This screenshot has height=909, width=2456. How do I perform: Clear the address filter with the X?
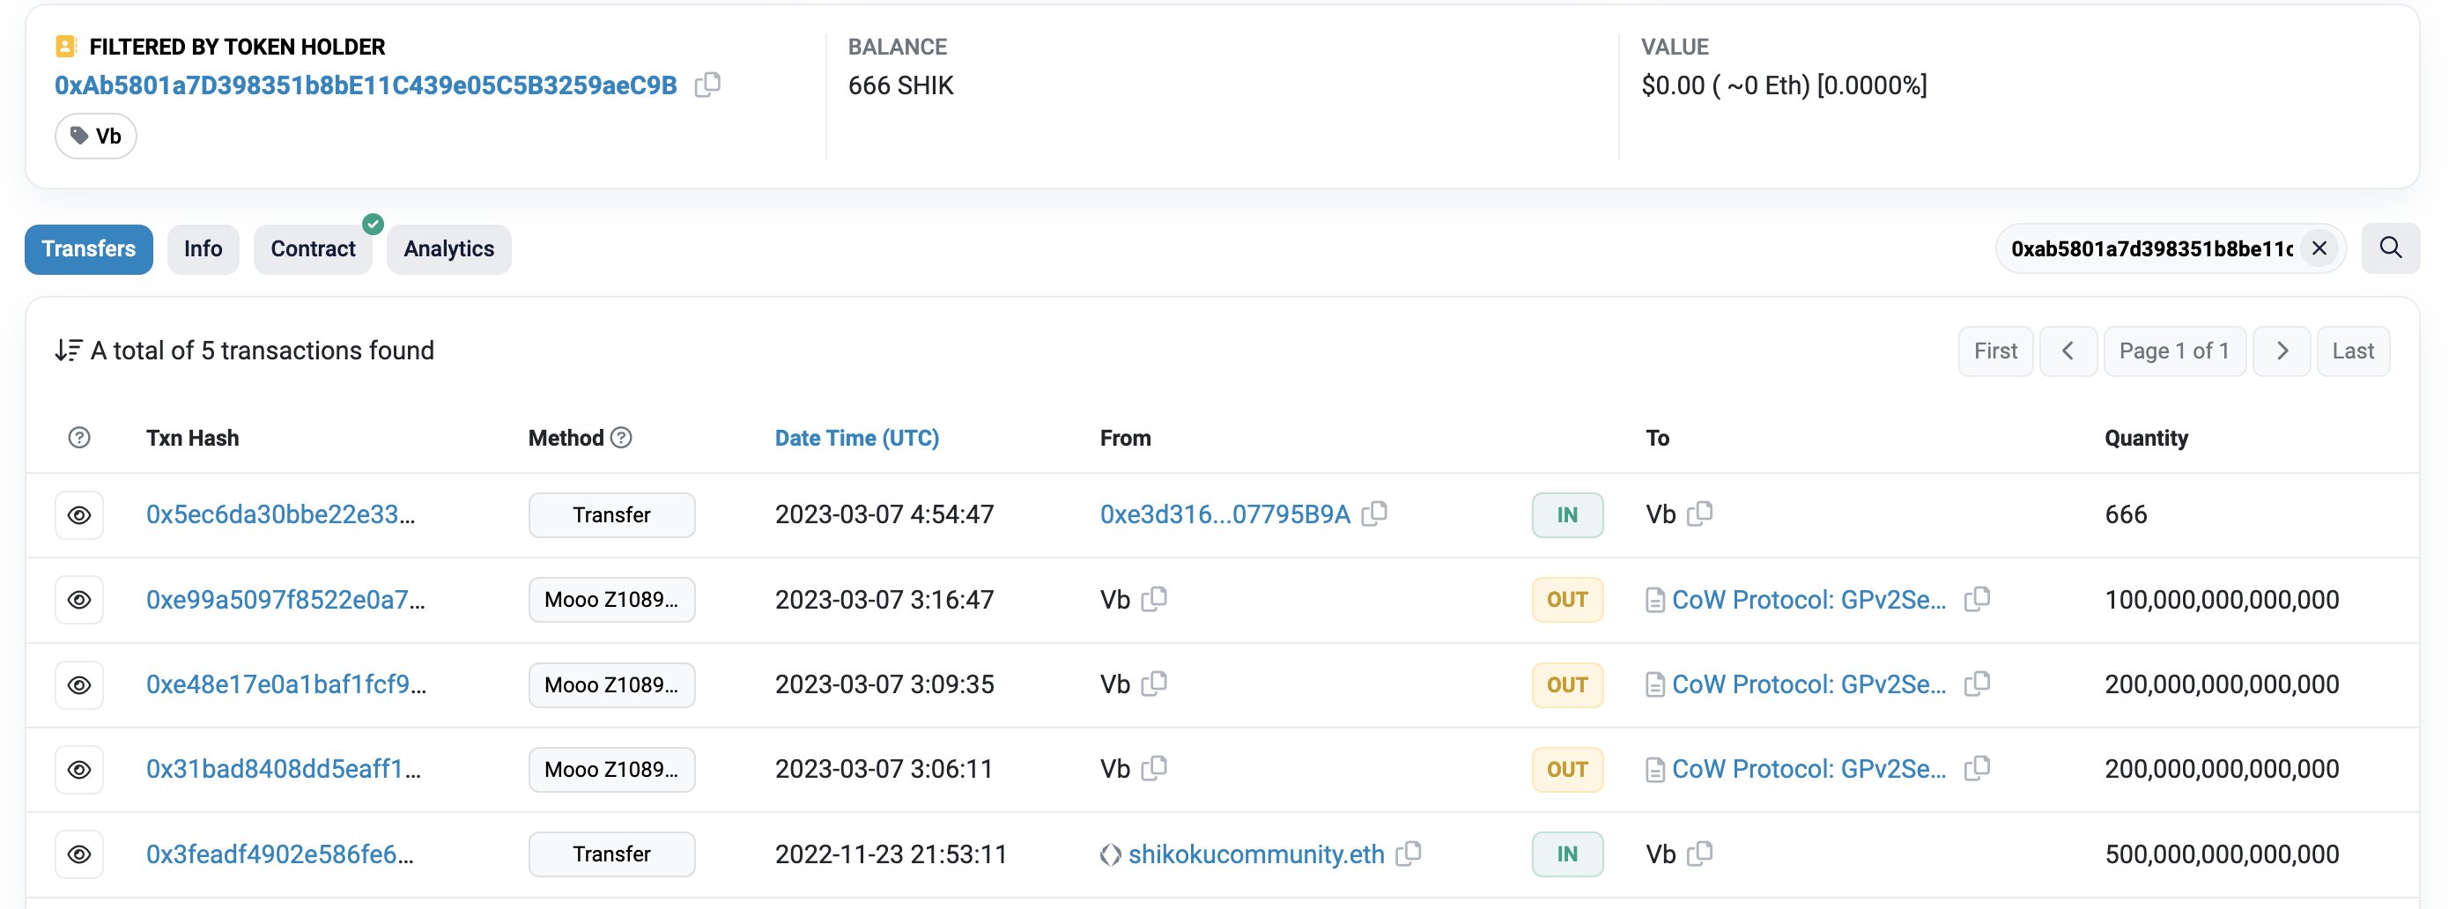[x=2319, y=248]
